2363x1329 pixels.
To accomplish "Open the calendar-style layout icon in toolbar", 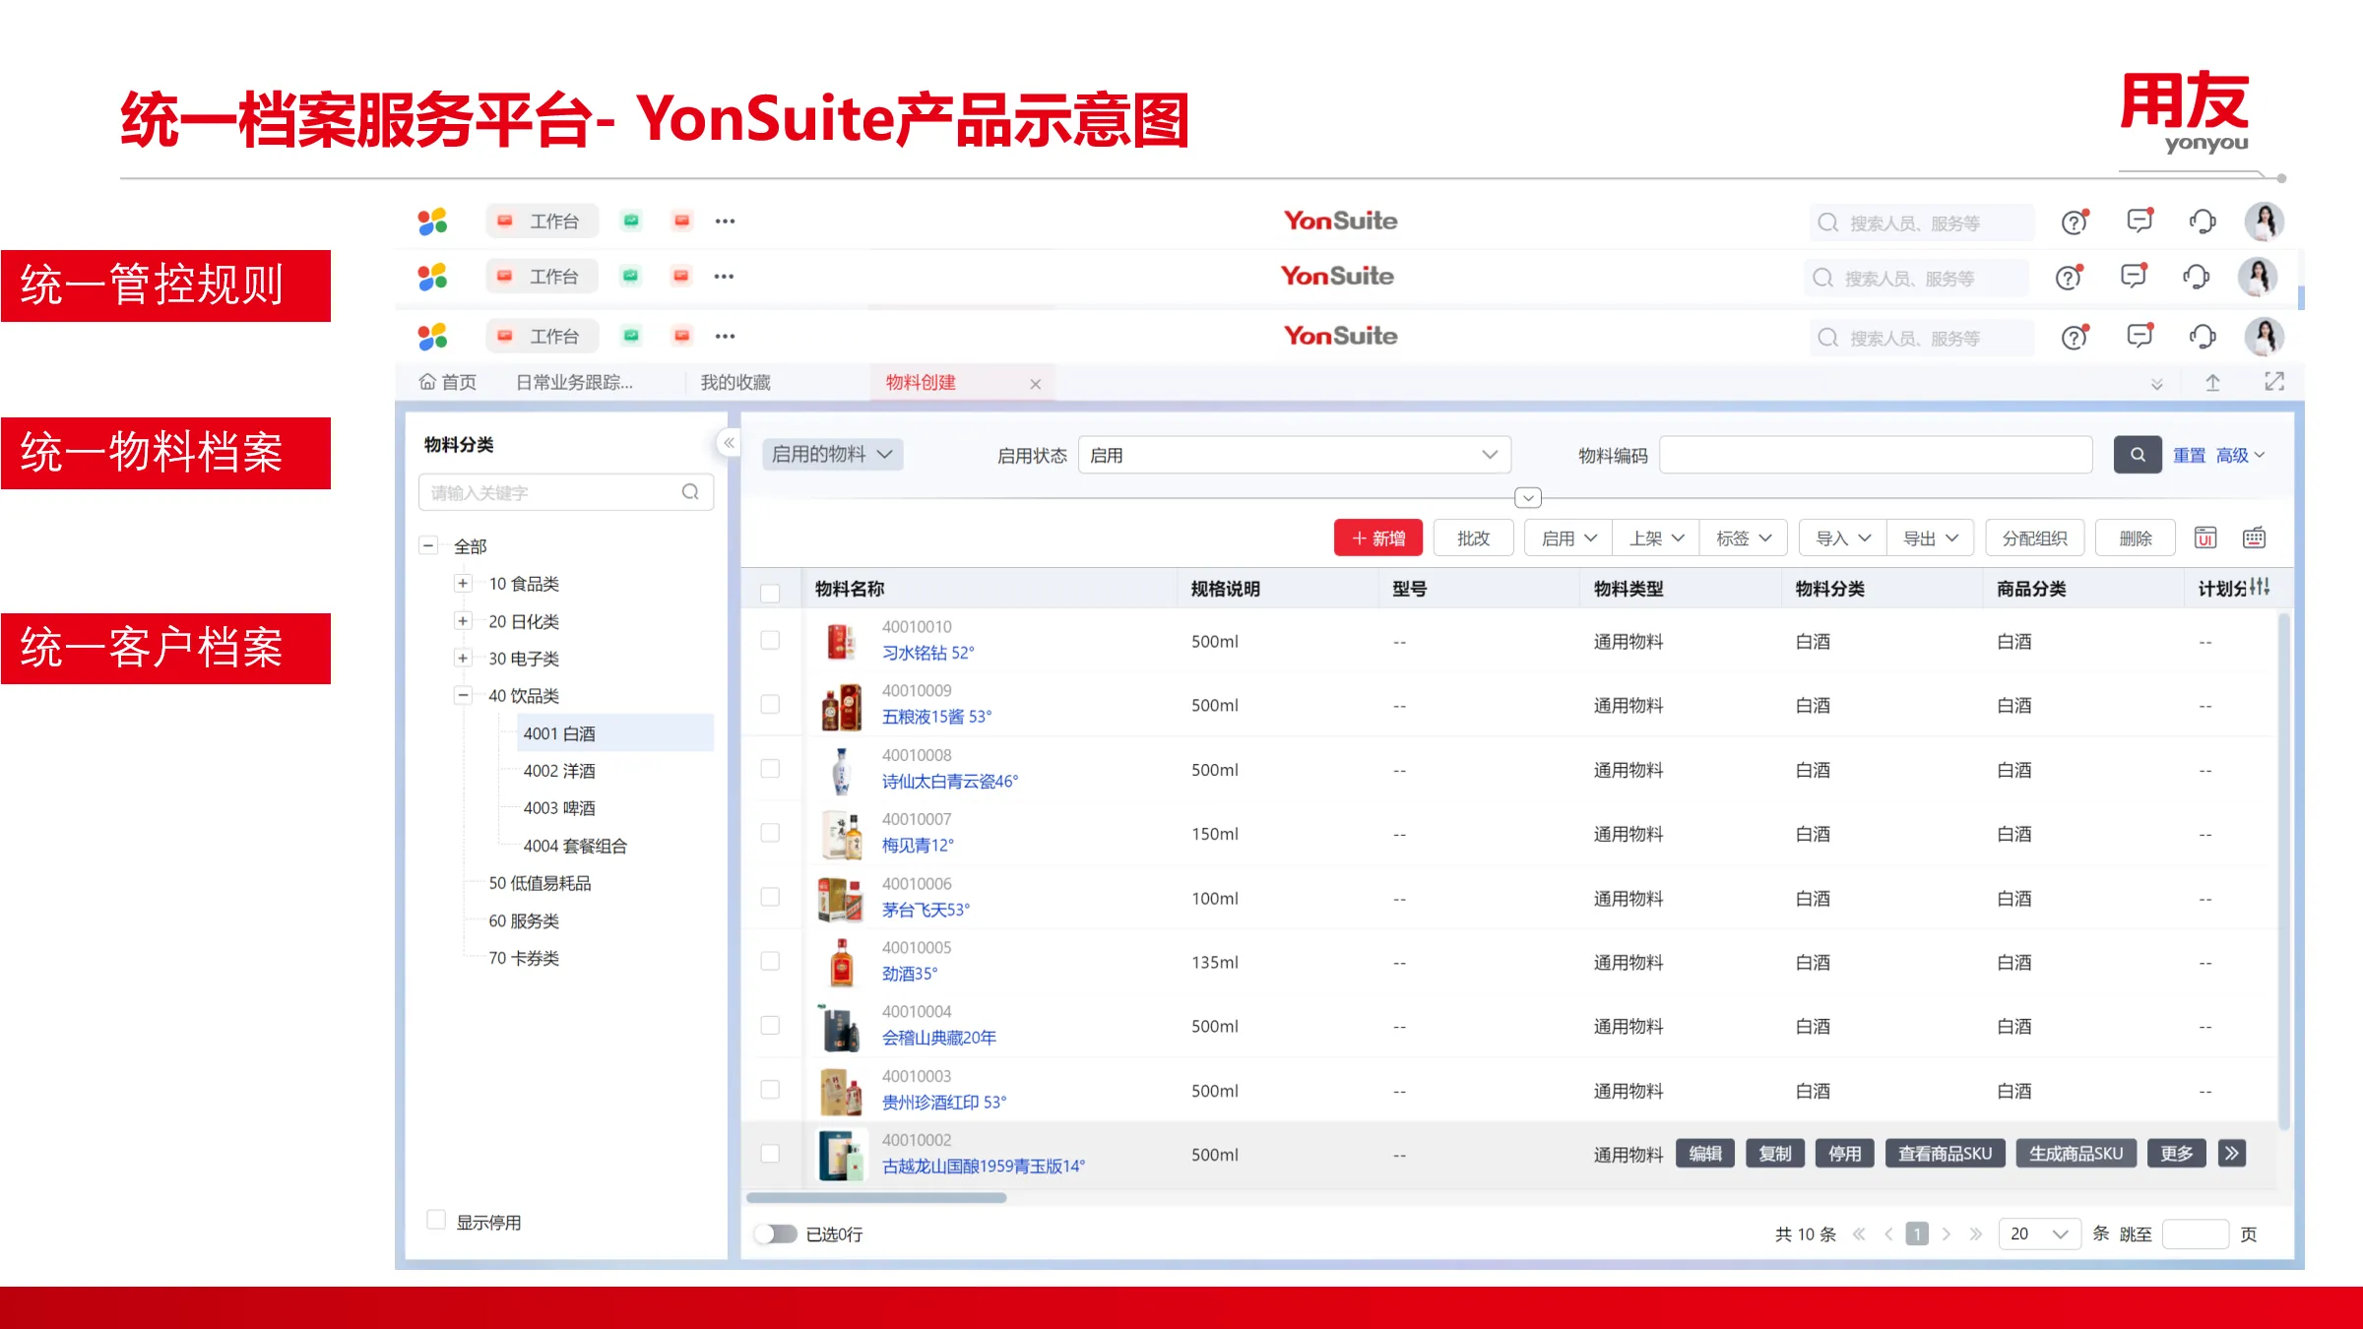I will [2254, 538].
